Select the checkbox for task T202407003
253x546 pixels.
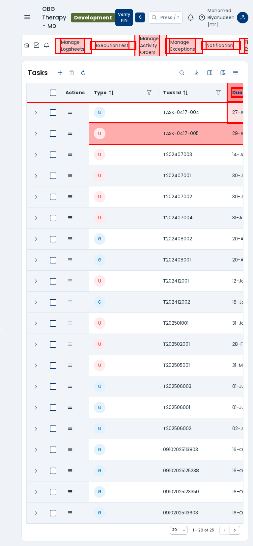(x=53, y=155)
